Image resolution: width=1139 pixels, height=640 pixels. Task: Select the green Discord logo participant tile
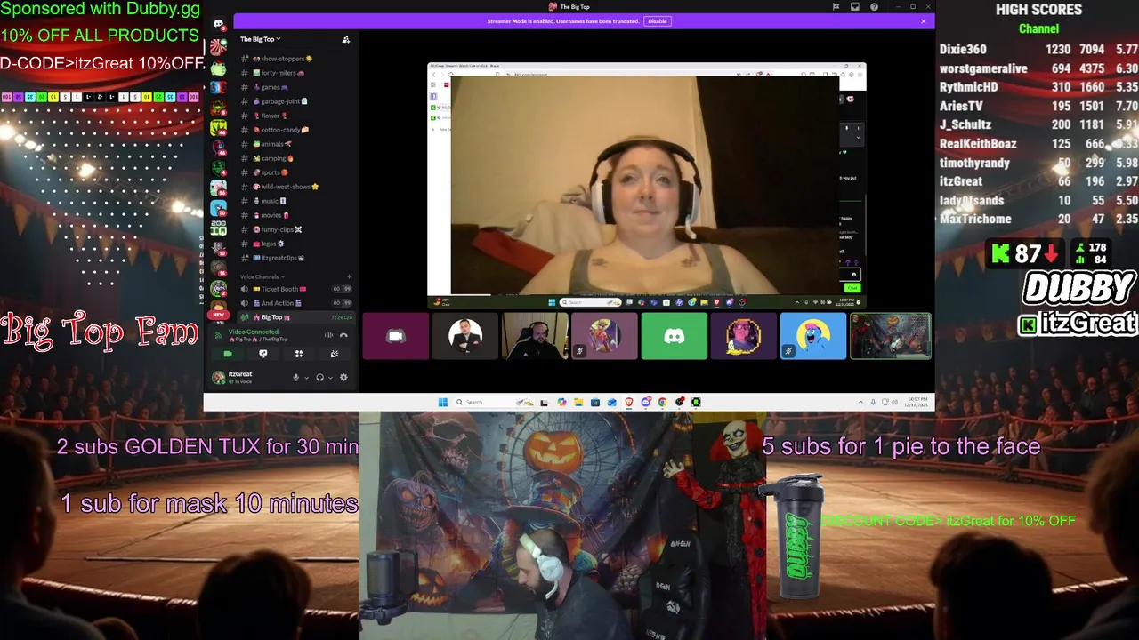point(675,336)
